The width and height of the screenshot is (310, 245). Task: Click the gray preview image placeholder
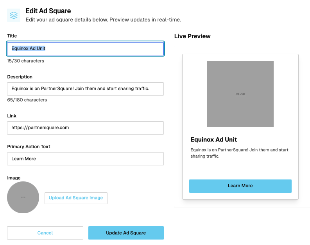point(240,94)
